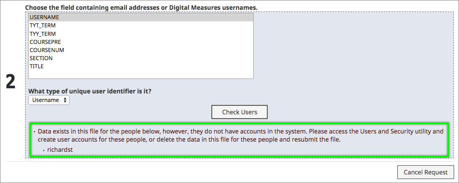Image resolution: width=459 pixels, height=183 pixels.
Task: Choose the TYT_TERM field option
Action: tap(141, 26)
